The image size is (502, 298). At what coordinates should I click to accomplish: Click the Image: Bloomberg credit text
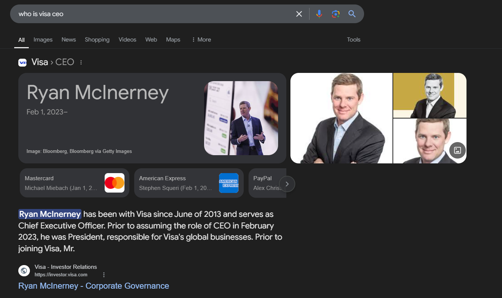[79, 151]
